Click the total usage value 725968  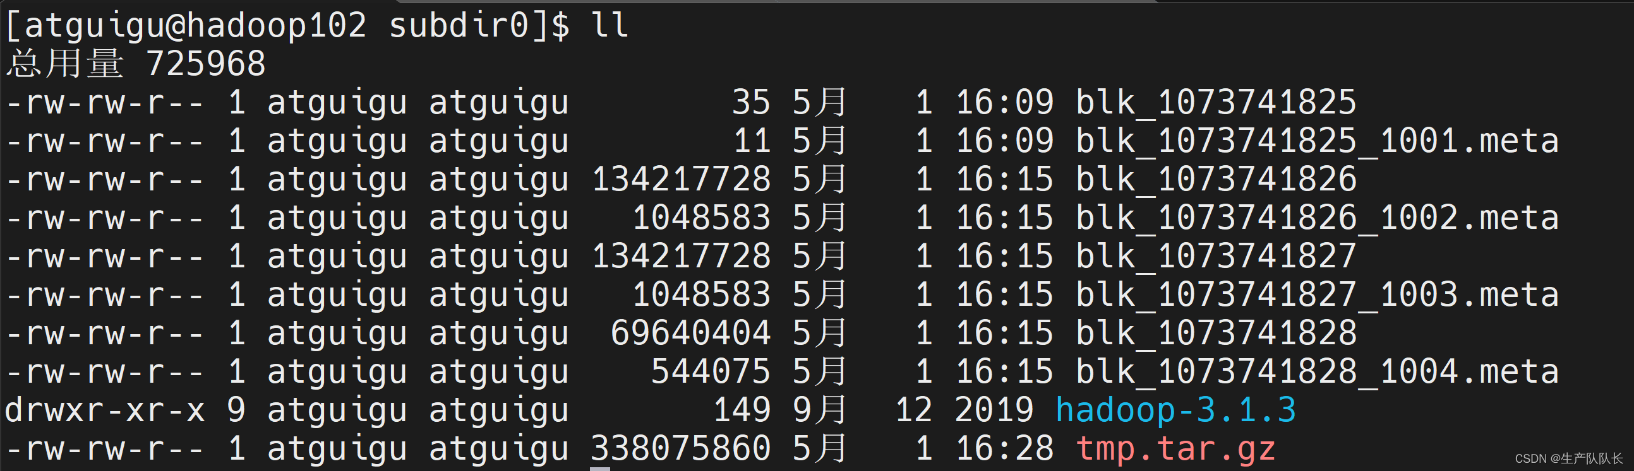(205, 64)
